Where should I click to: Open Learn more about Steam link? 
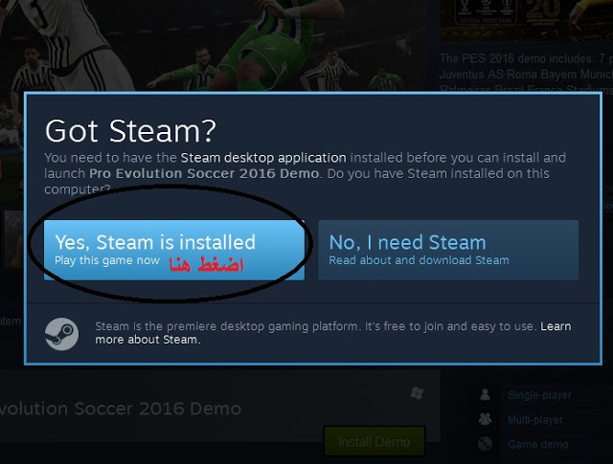pos(333,333)
